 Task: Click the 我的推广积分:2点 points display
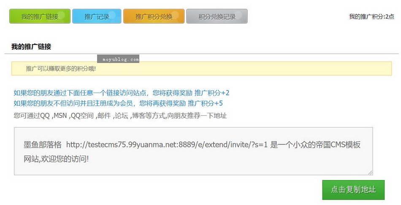tap(371, 16)
